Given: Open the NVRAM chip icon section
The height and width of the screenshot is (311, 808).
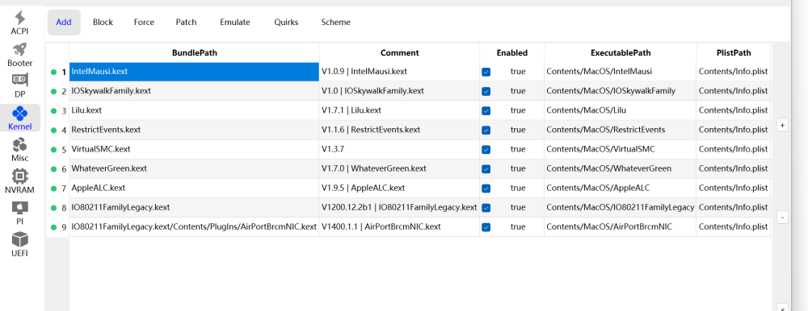Looking at the screenshot, I should (x=19, y=176).
